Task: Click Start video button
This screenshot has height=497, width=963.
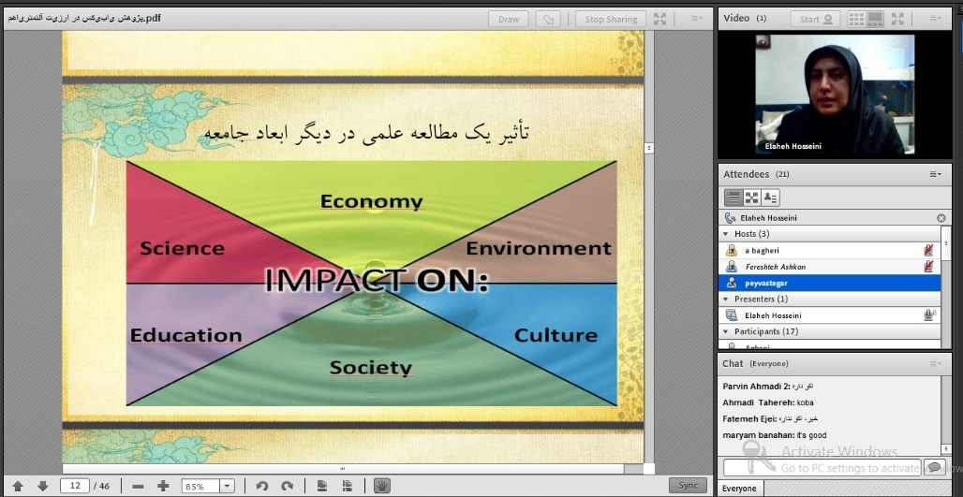Action: tap(816, 19)
